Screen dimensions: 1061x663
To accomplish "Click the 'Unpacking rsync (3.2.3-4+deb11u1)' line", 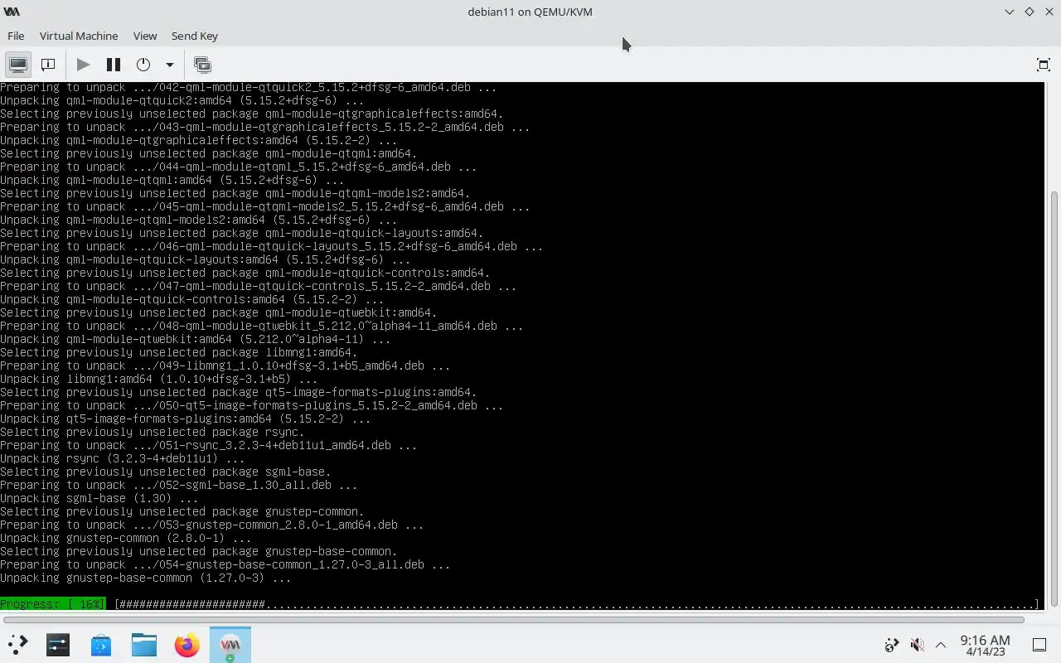I will point(122,458).
